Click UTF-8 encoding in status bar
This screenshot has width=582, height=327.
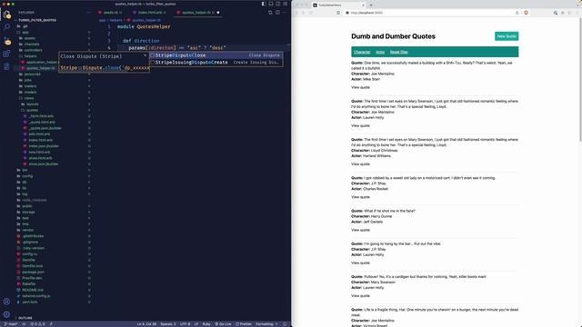(185, 324)
